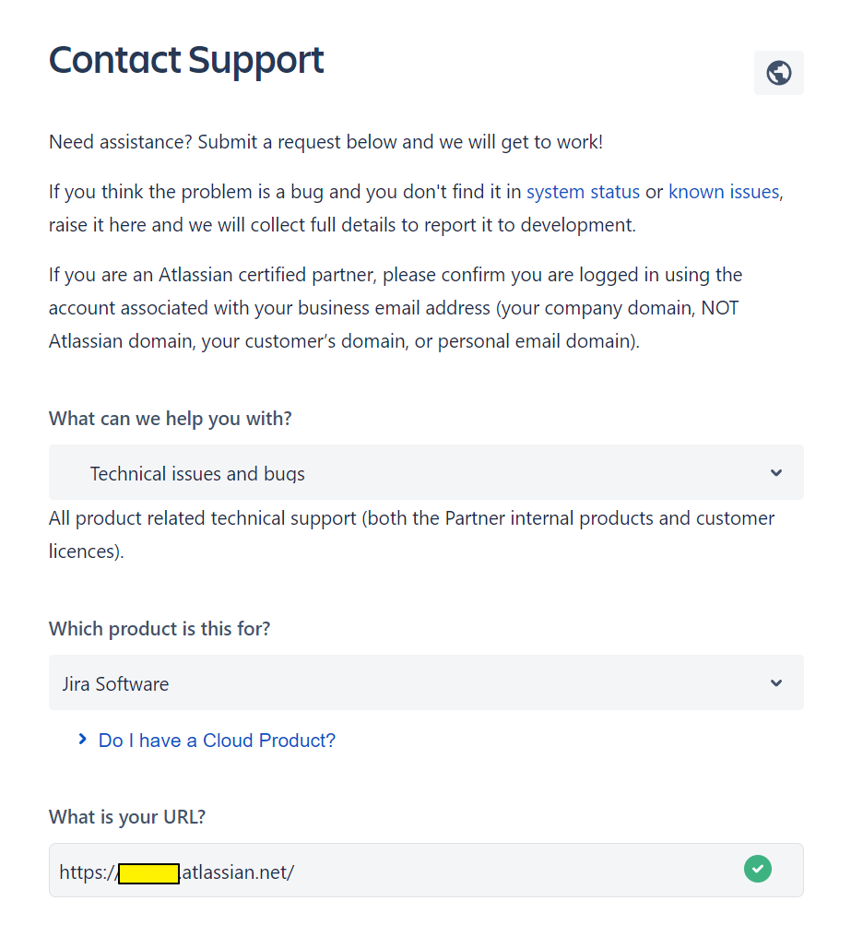
Task: Click the 'Need assistance?' intro sentence
Action: coord(325,142)
